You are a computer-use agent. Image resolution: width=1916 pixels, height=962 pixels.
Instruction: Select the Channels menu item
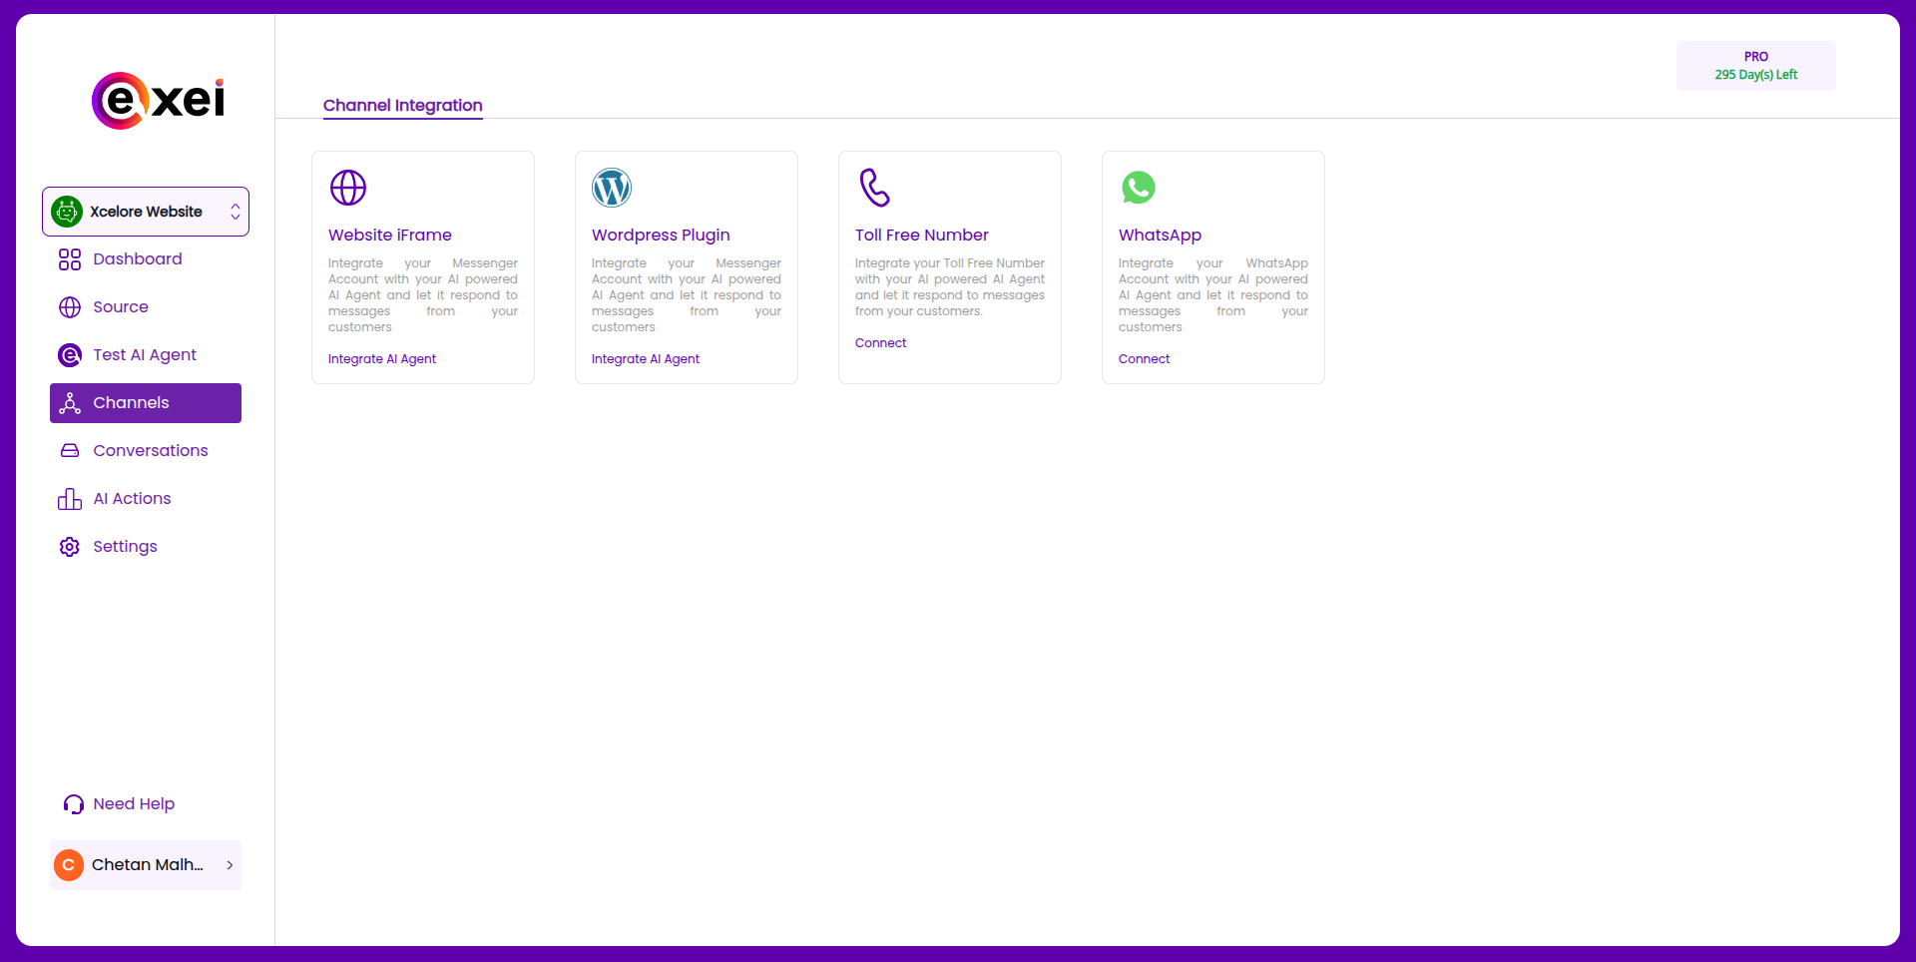pos(146,403)
